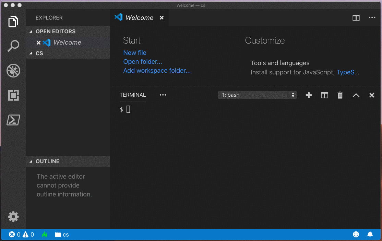Split the terminal pane

[324, 95]
